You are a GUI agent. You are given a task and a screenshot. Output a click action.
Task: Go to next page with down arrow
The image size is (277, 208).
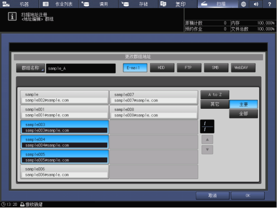click(x=207, y=150)
